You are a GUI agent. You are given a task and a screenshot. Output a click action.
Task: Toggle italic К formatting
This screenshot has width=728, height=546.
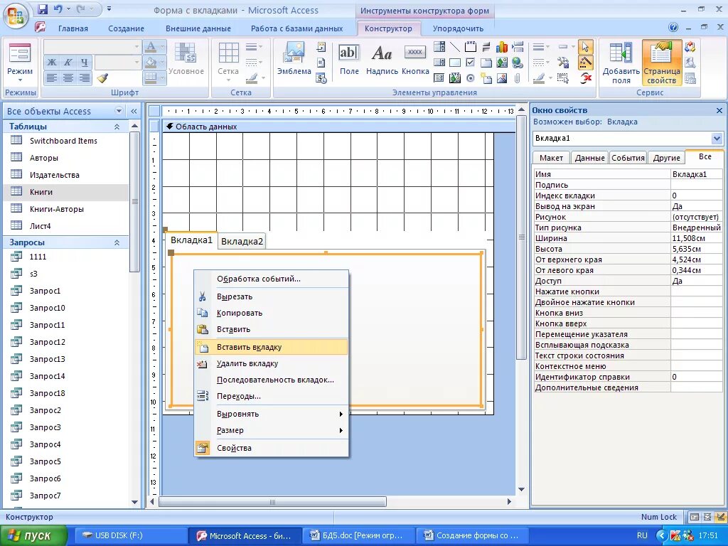click(68, 63)
